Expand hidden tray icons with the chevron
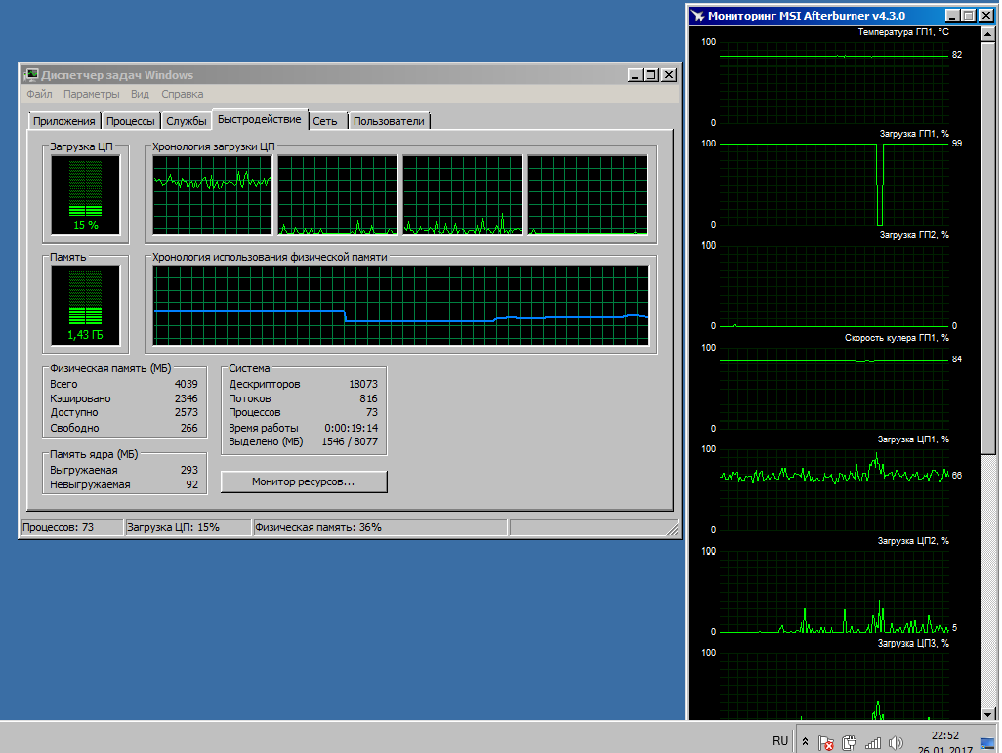Viewport: 1002px width, 753px height. [805, 742]
